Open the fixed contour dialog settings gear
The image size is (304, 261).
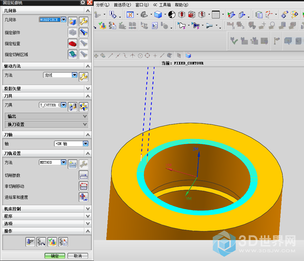(x=83, y=2)
